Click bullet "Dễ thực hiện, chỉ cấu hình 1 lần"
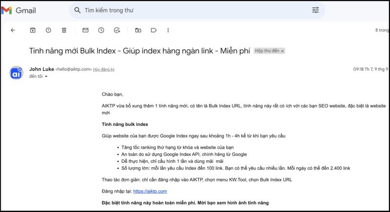The height and width of the screenshot is (212, 390). [x=173, y=161]
